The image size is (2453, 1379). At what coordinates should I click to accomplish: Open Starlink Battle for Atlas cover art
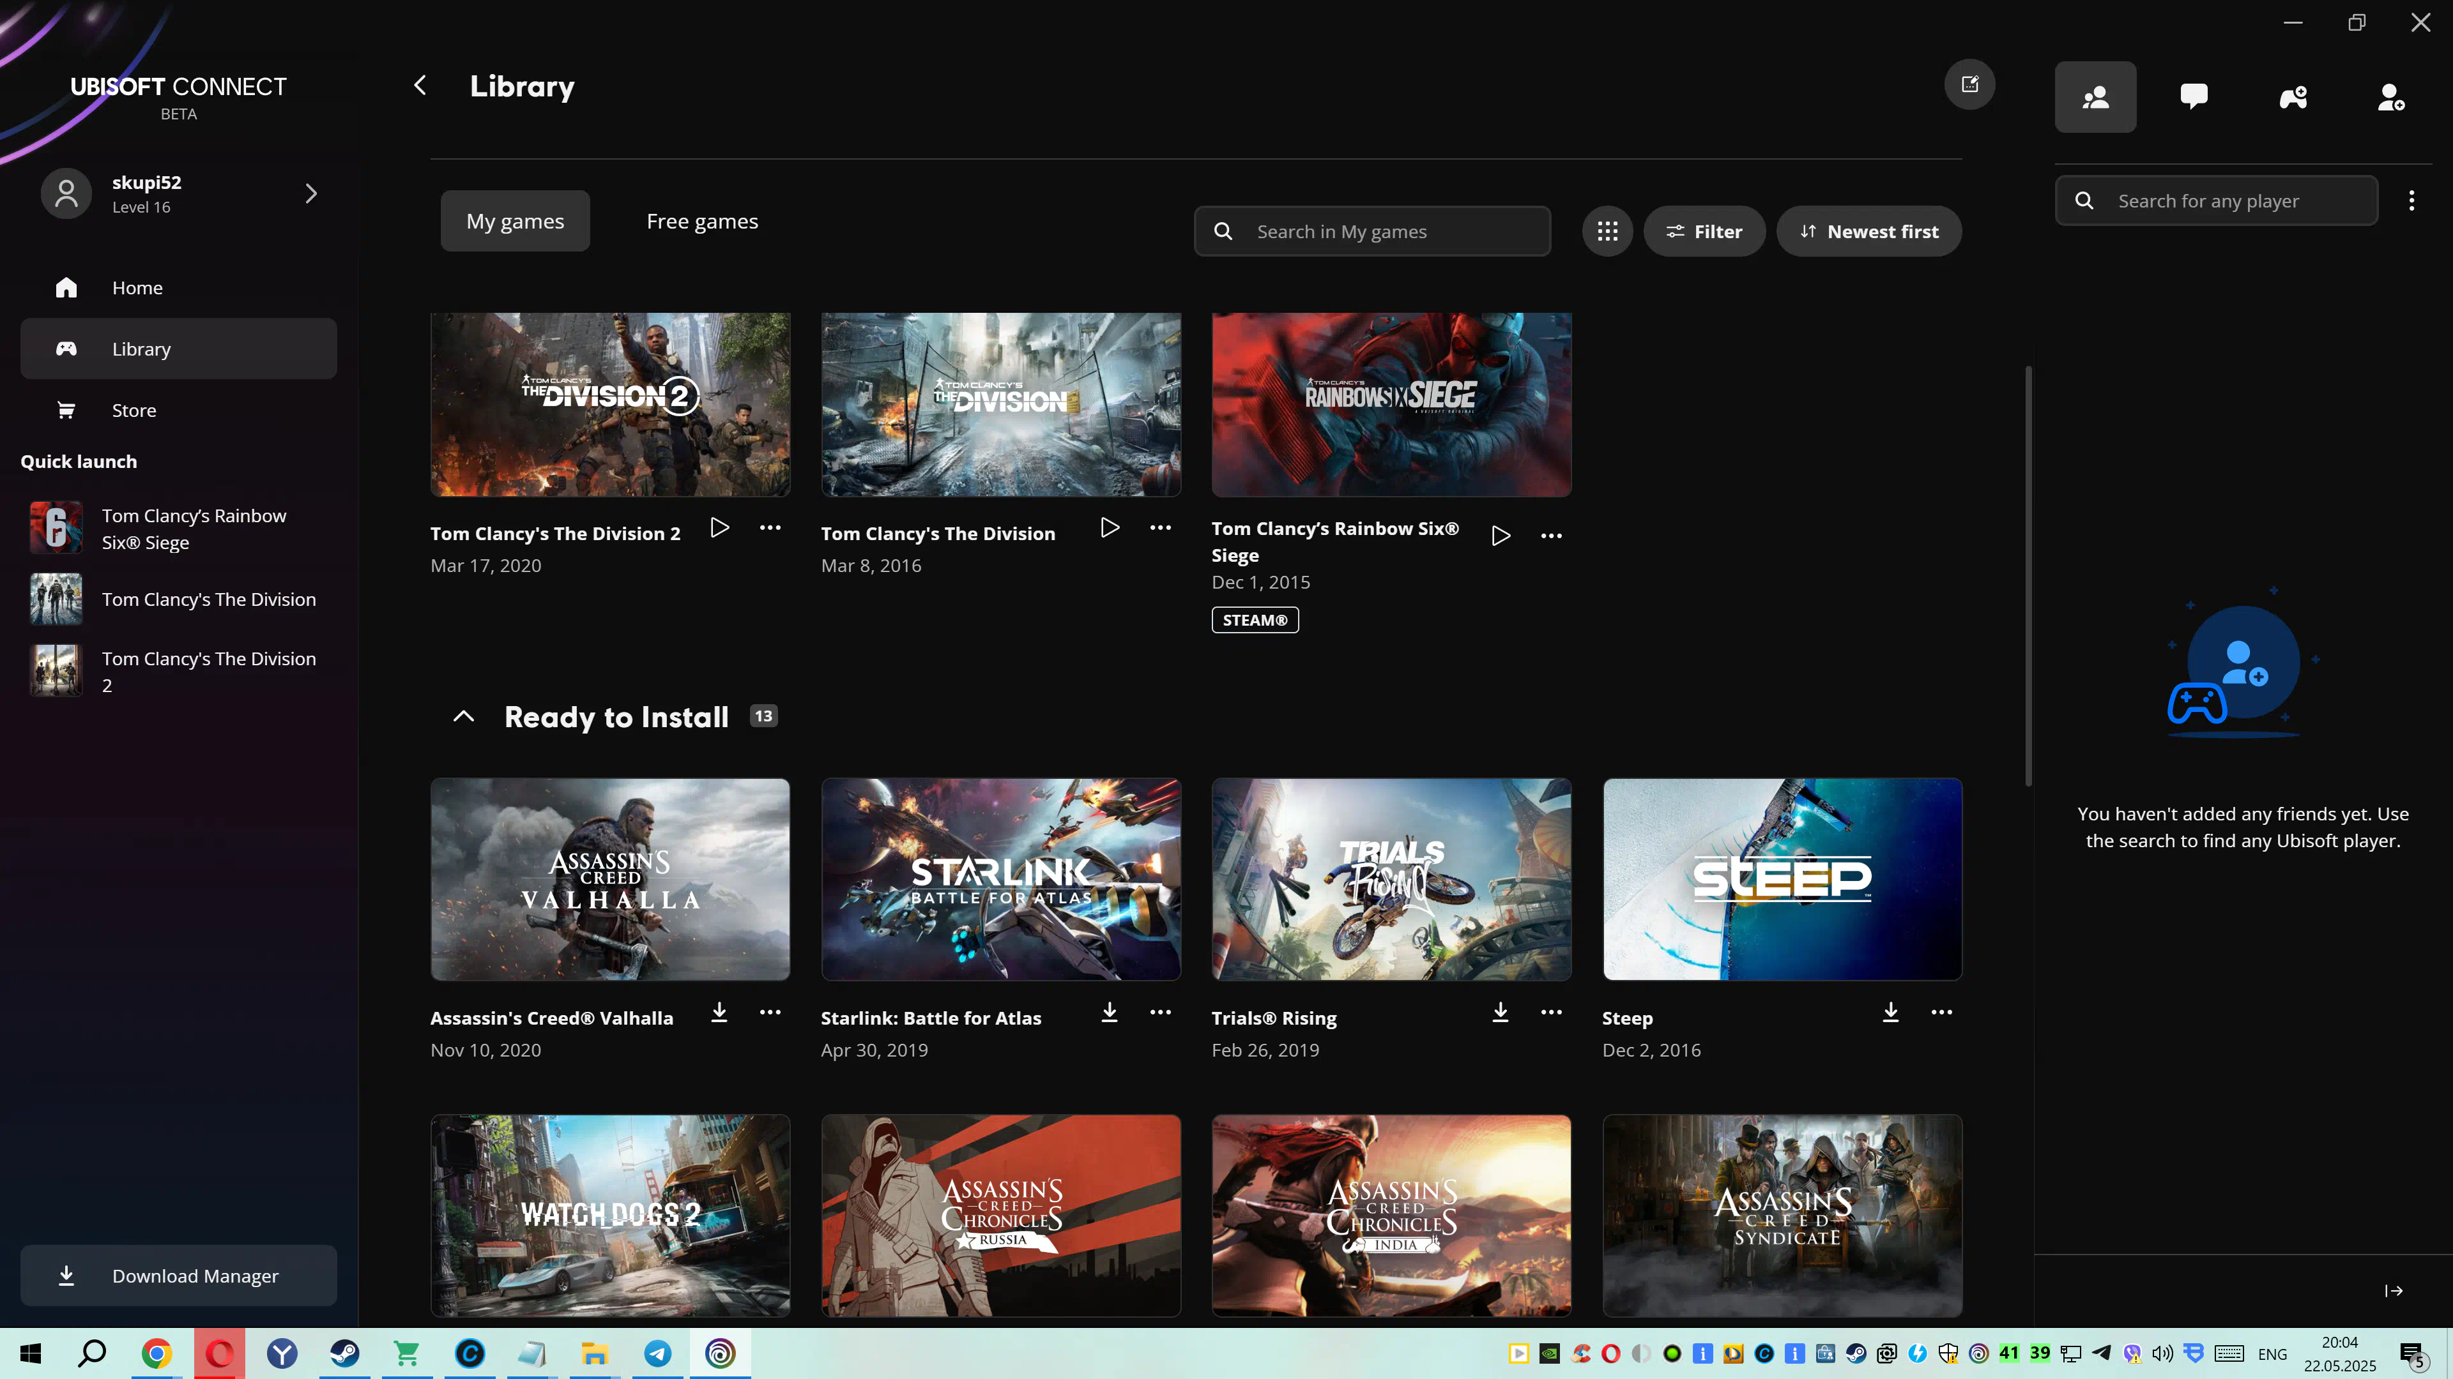coord(1001,879)
